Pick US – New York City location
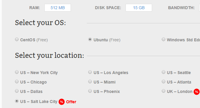 17,72
